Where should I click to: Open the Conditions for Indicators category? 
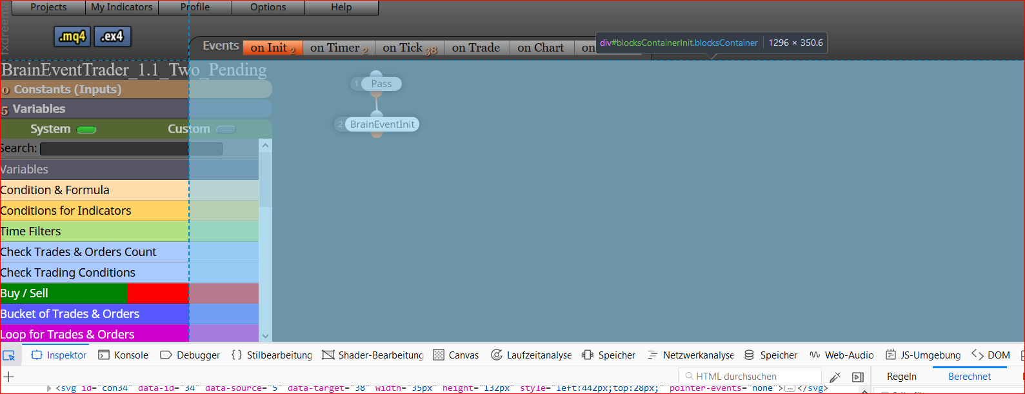129,211
